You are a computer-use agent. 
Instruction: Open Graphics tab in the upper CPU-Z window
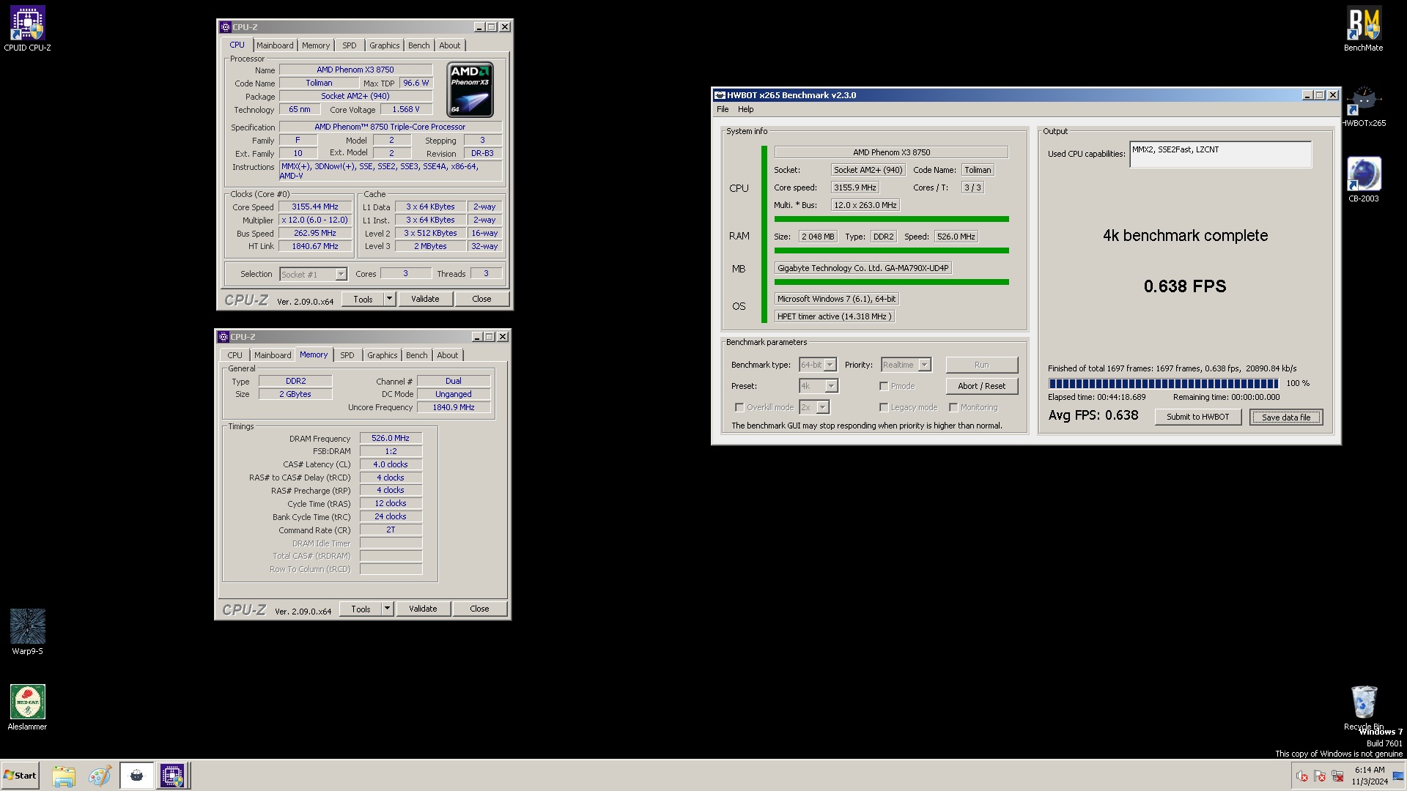pos(385,45)
